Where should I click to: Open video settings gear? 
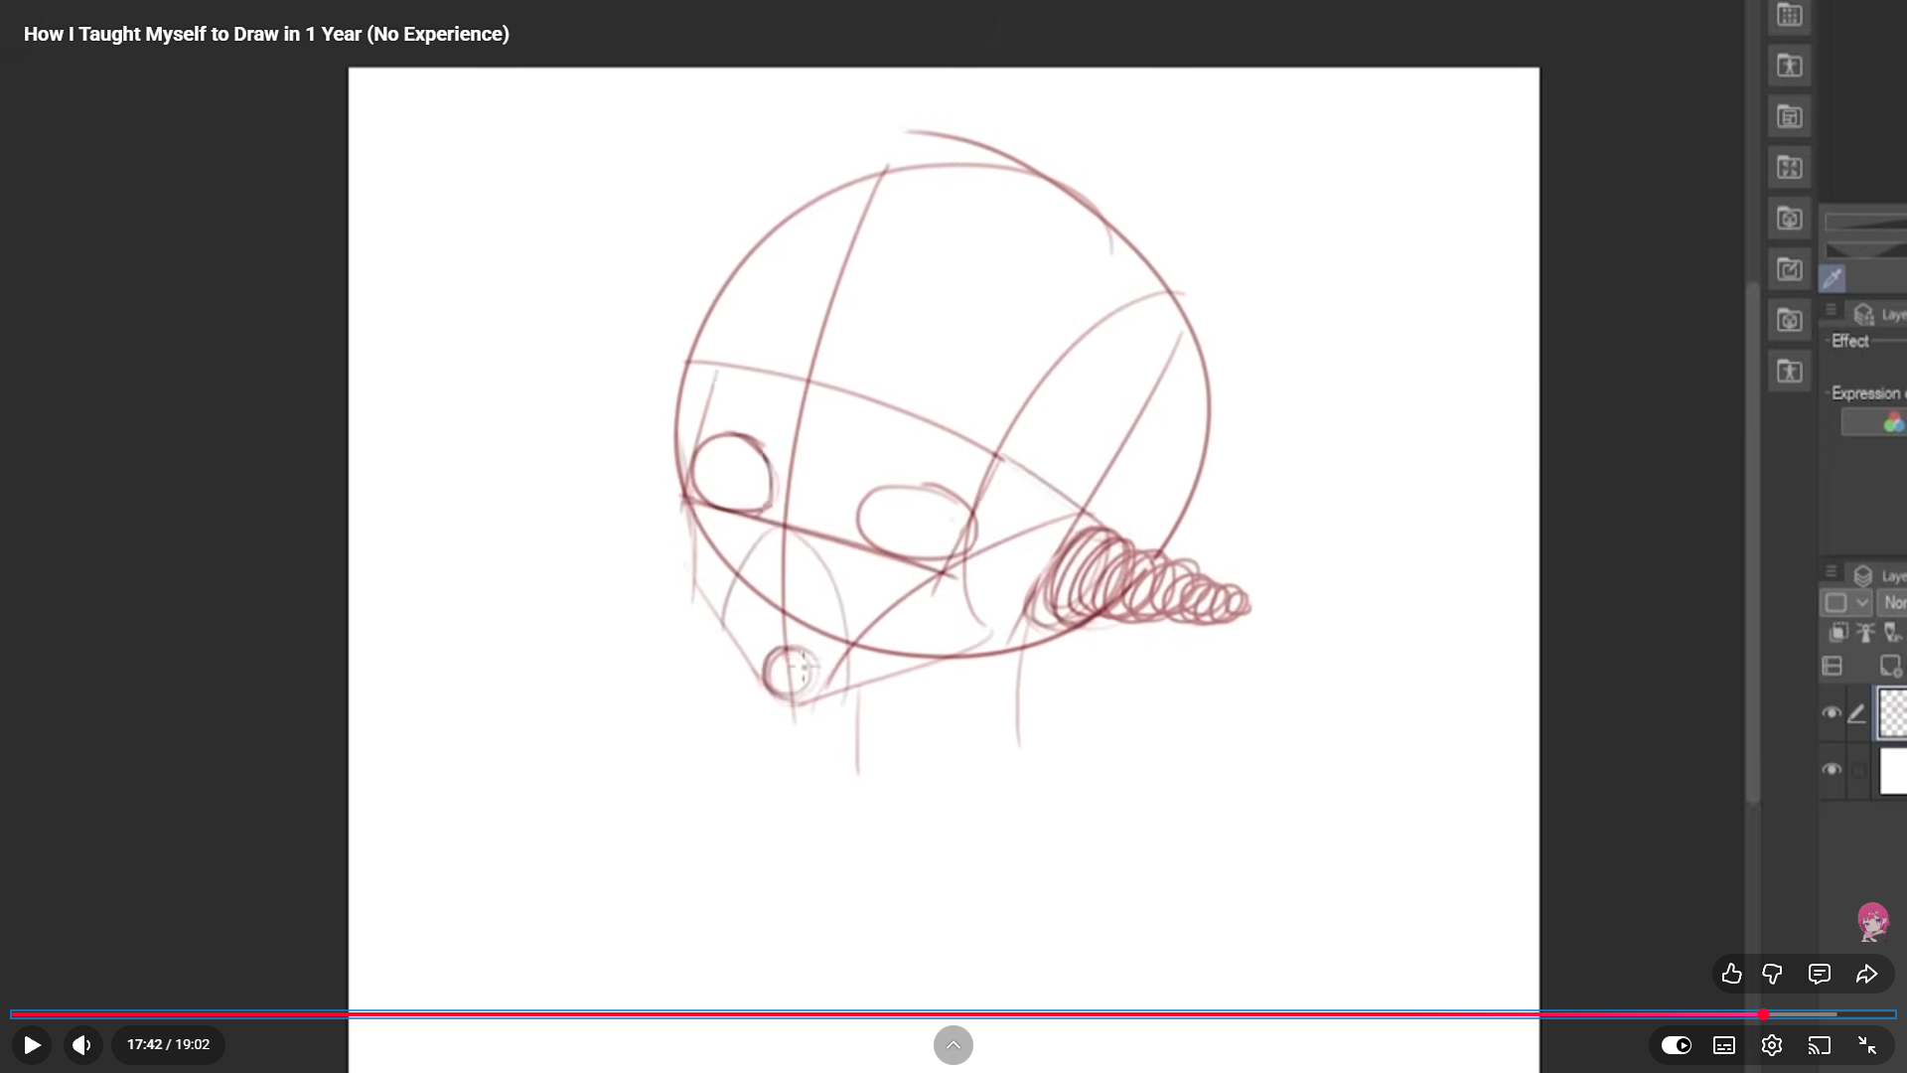coord(1772,1045)
